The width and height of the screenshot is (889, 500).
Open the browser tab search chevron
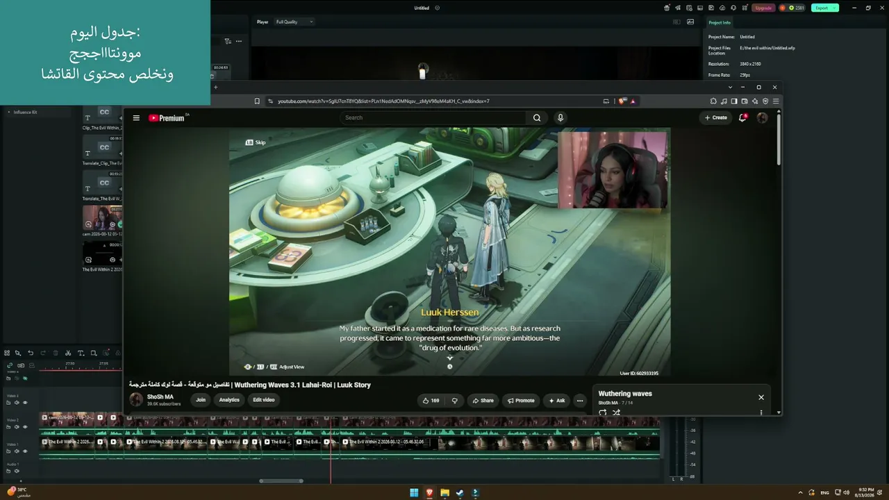pyautogui.click(x=730, y=87)
